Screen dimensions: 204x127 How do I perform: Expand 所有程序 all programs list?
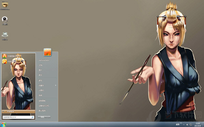(18, 111)
